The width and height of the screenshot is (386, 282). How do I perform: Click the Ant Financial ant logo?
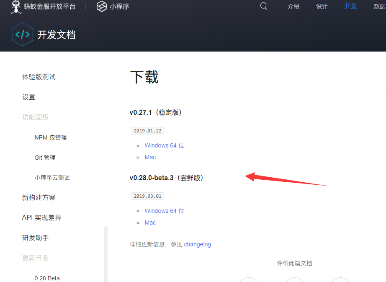[x=15, y=7]
